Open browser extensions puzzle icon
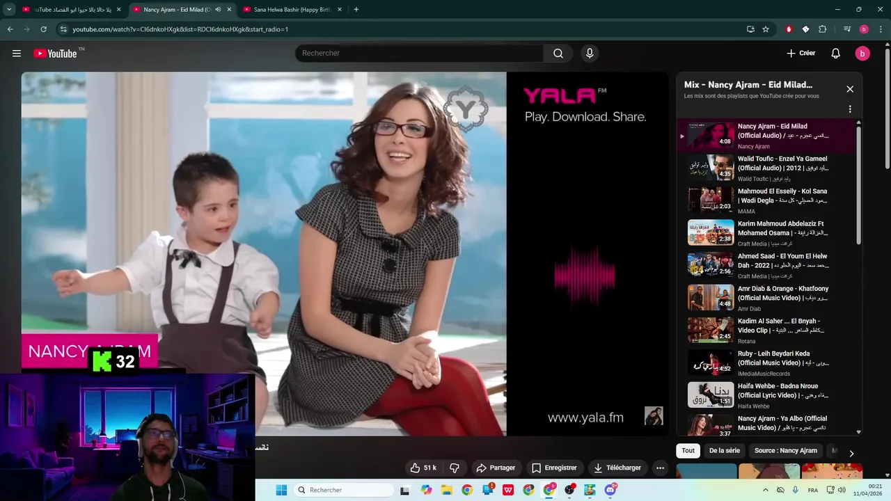 click(x=823, y=29)
